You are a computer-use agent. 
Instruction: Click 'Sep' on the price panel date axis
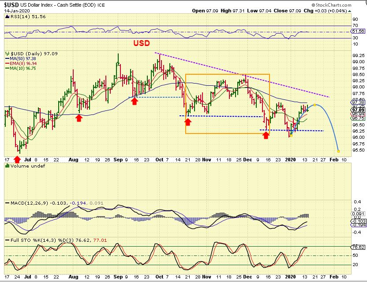[118, 160]
